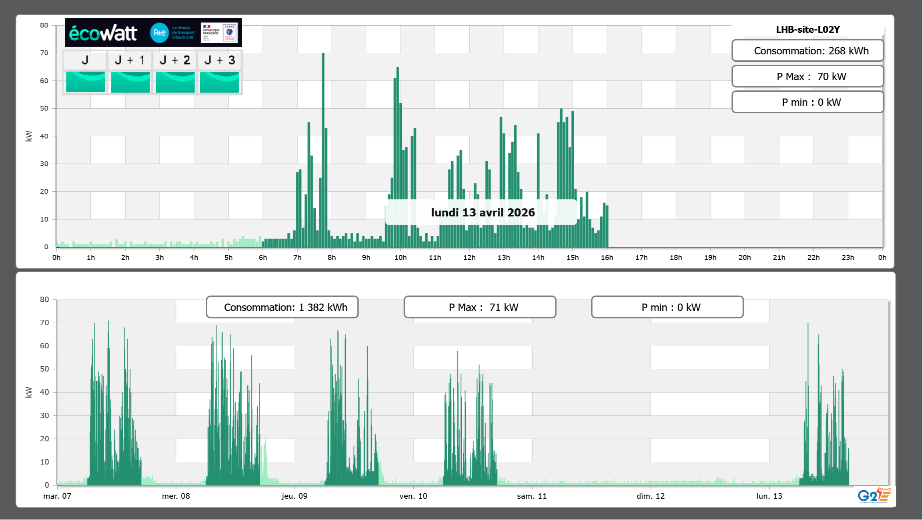Screen dimensions: 923x520
Task: Click the P Max : 70 kW box
Action: (807, 76)
